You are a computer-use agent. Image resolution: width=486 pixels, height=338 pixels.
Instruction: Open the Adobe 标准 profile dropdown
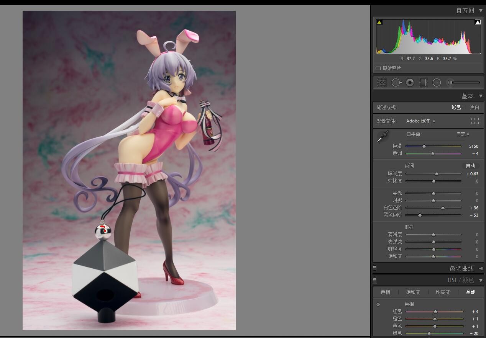pyautogui.click(x=420, y=121)
